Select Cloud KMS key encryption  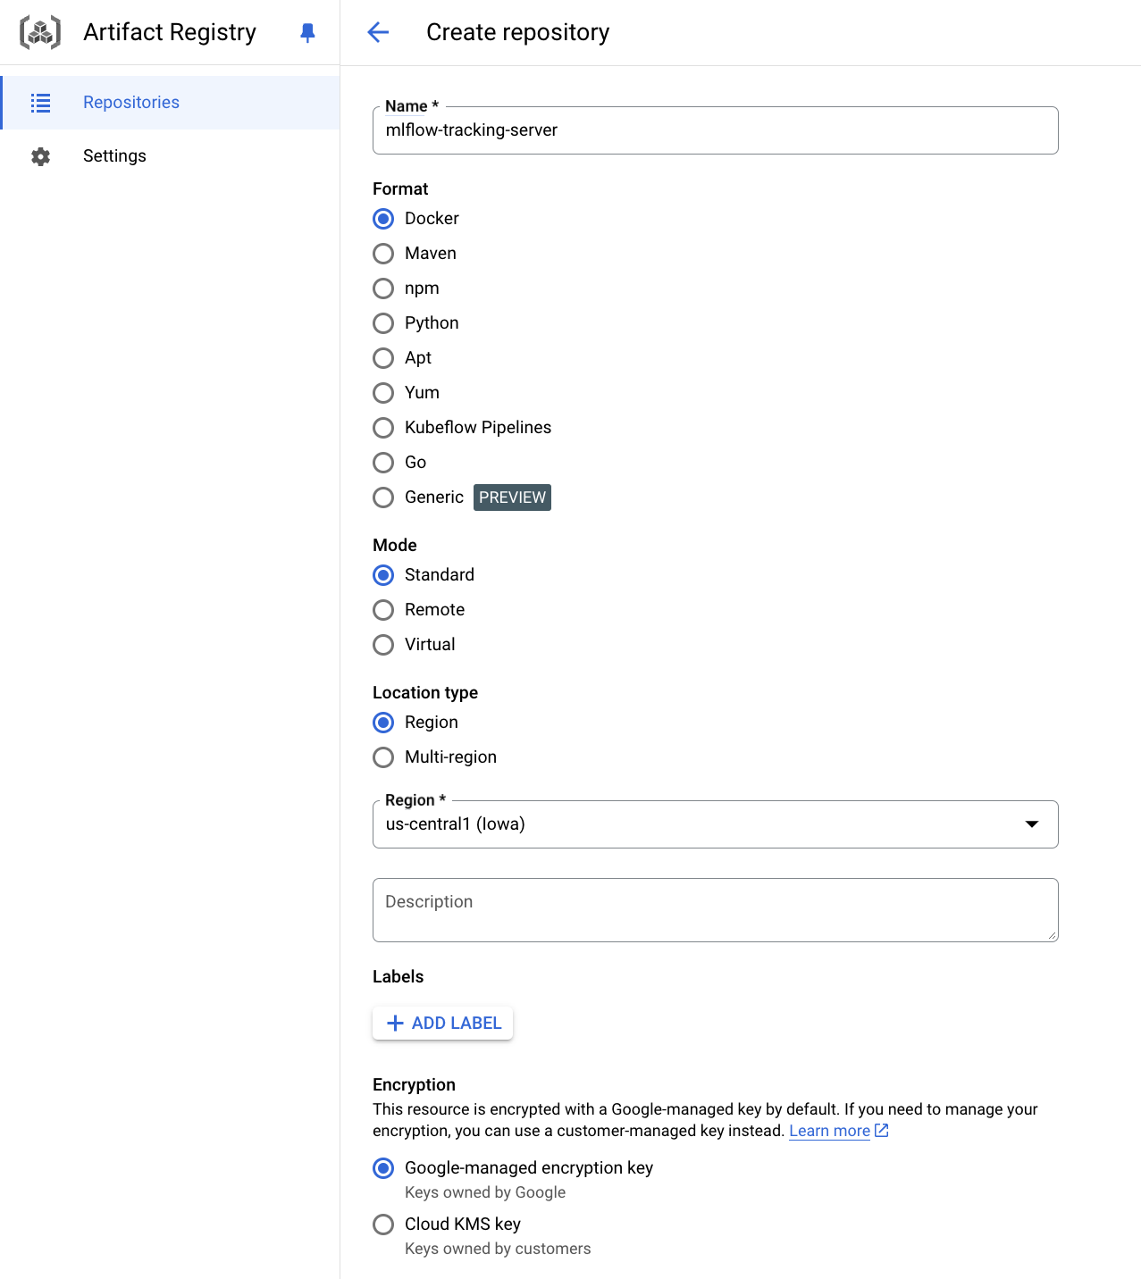pyautogui.click(x=383, y=1225)
